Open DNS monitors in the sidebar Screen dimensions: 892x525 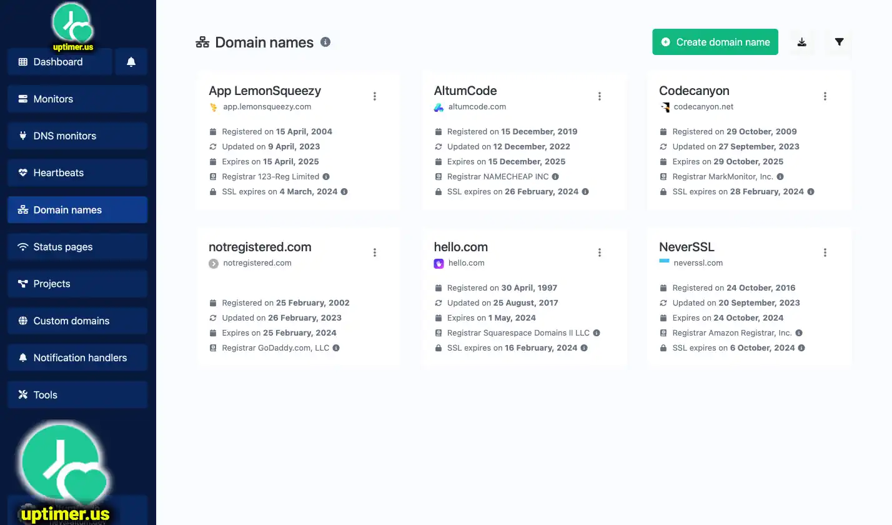click(77, 136)
